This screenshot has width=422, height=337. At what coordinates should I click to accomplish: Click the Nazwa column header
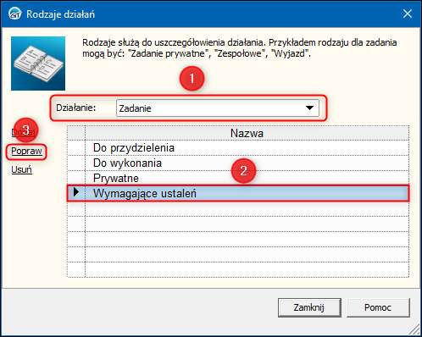[x=247, y=133]
